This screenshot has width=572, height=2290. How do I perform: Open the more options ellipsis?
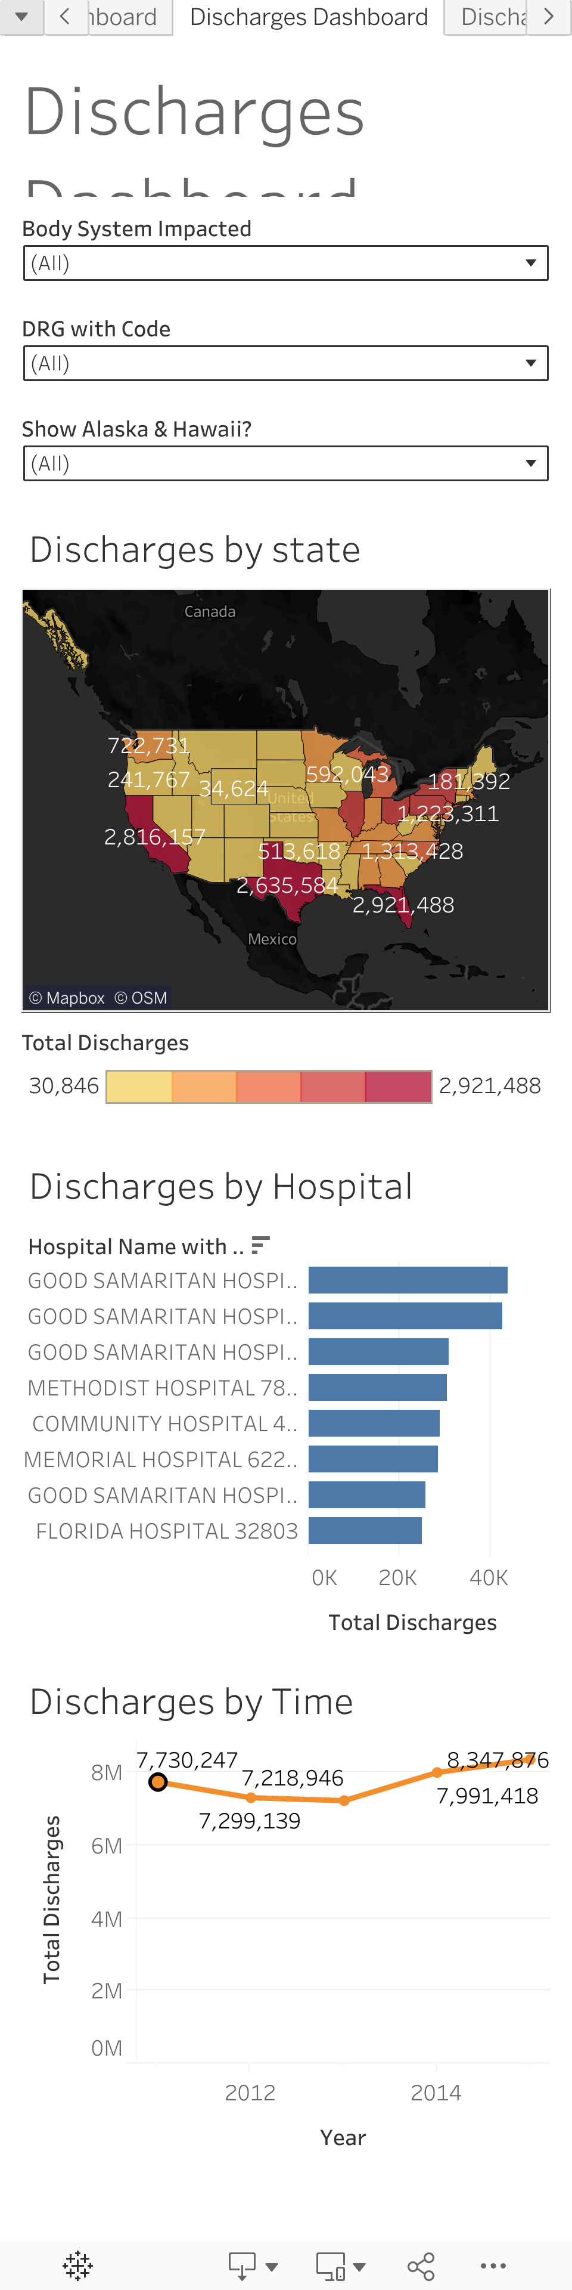[x=493, y=2265]
